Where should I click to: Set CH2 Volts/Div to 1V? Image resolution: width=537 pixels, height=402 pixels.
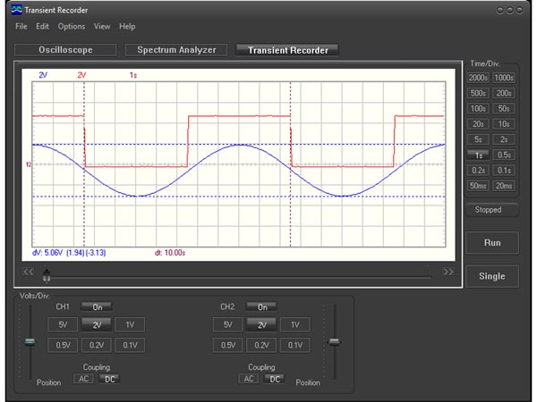coord(294,324)
